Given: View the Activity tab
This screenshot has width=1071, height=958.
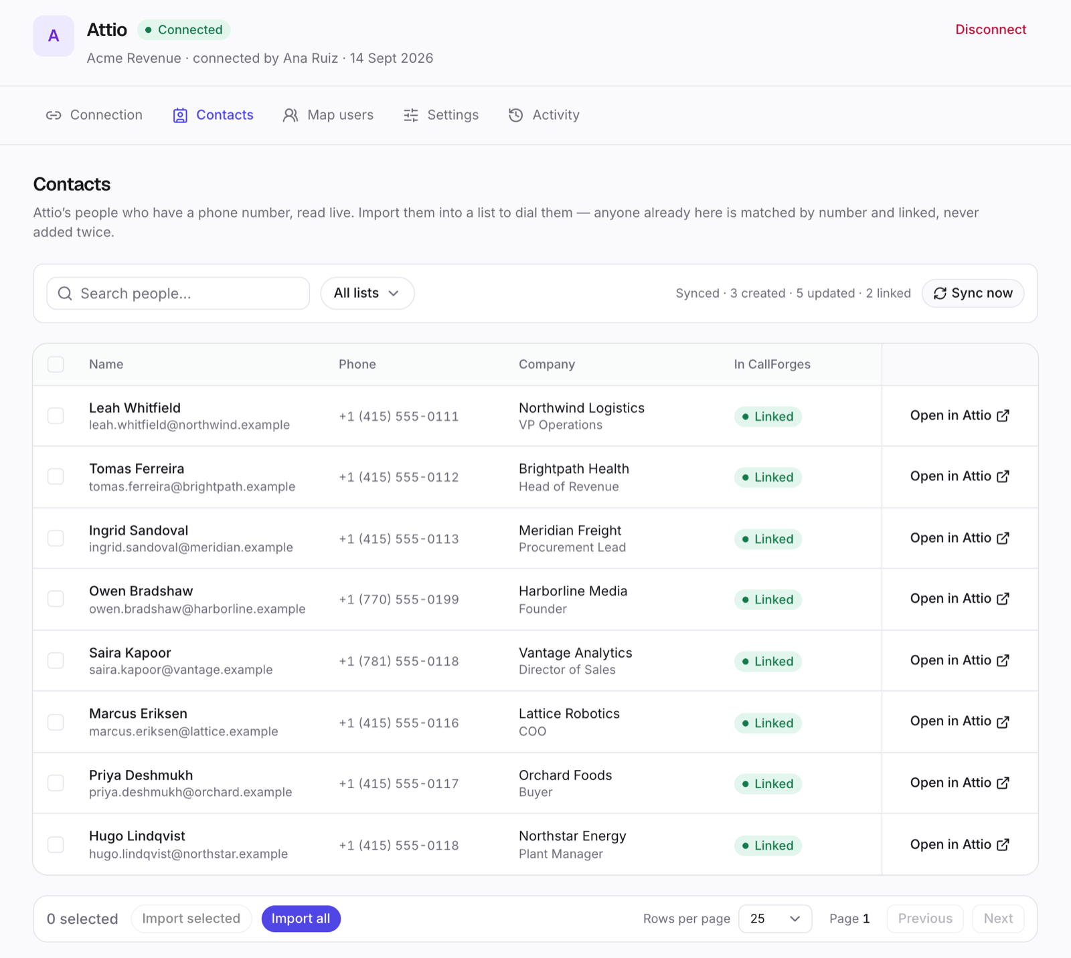Looking at the screenshot, I should click(544, 115).
